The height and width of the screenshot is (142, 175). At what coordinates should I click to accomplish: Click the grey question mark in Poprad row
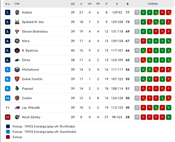tap(137, 89)
